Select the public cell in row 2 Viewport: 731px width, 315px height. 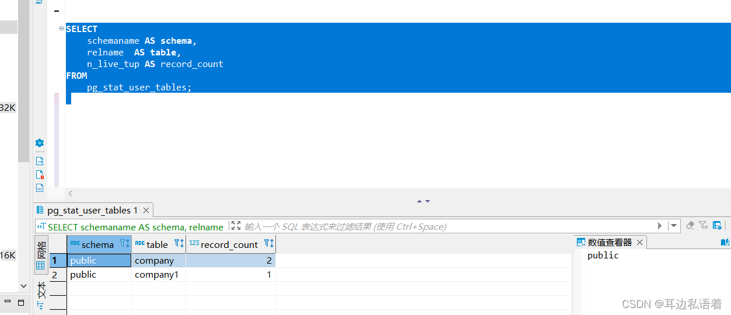(99, 274)
